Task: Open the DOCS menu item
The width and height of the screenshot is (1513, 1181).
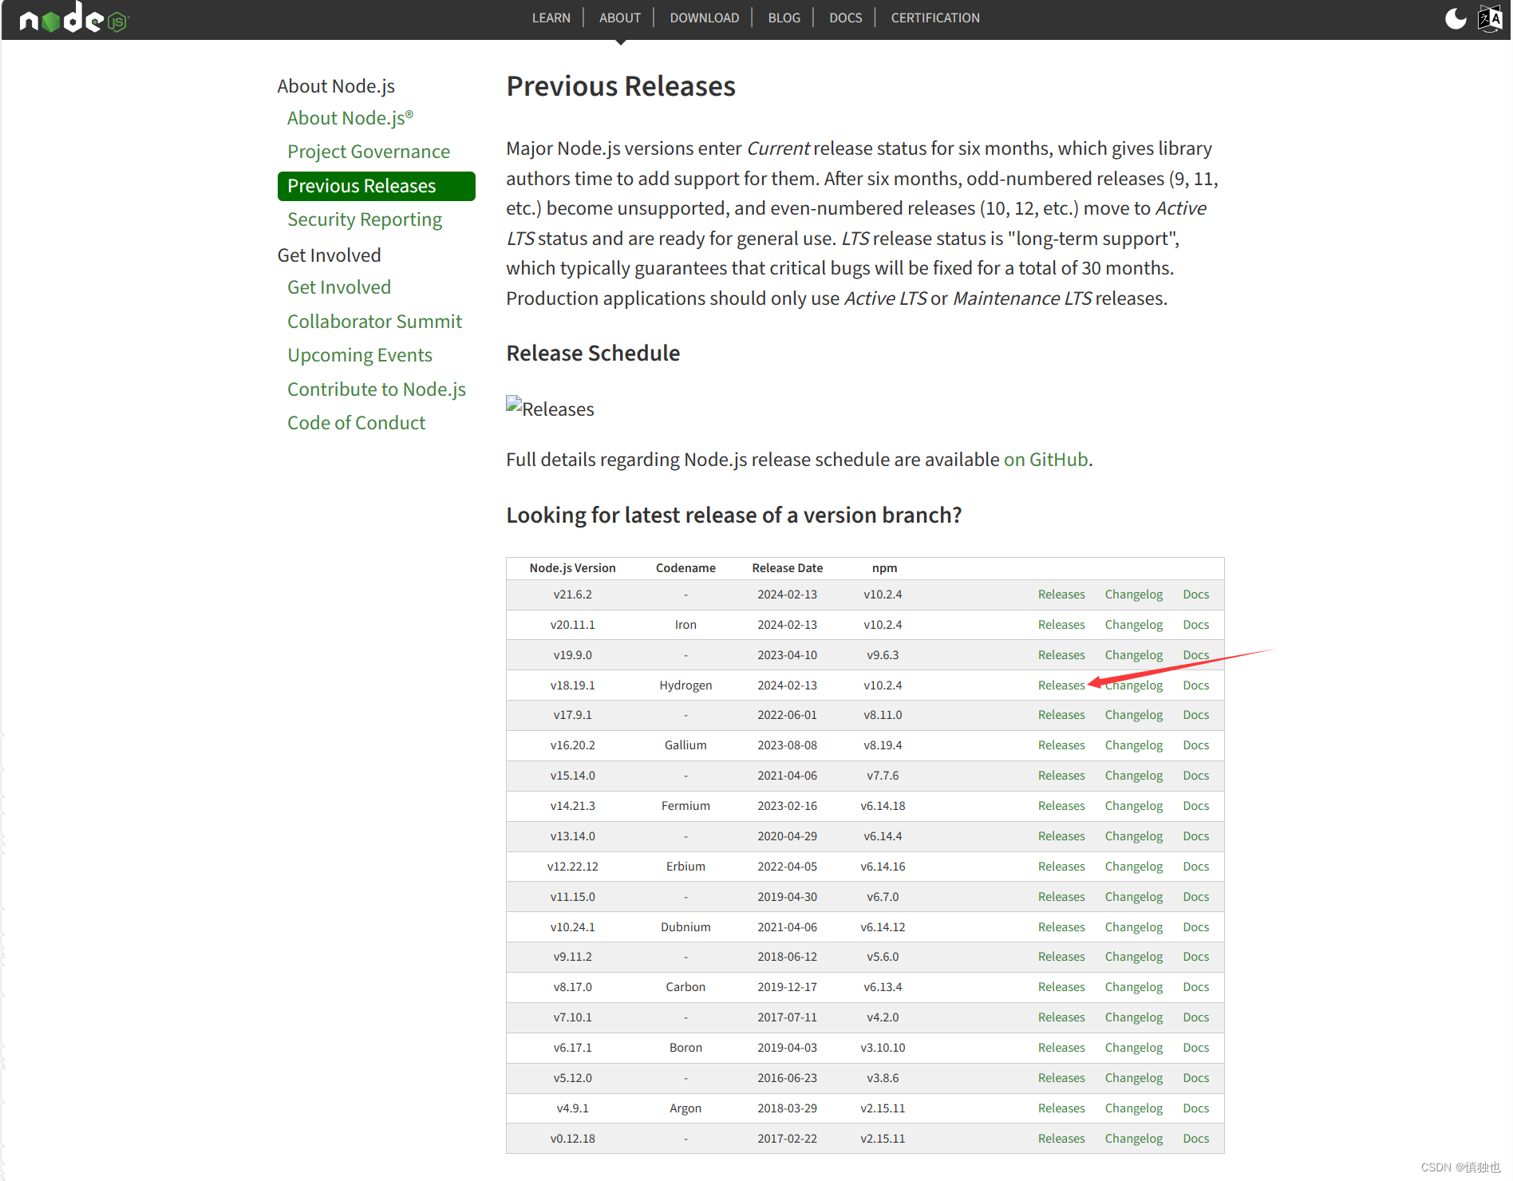Action: [845, 18]
